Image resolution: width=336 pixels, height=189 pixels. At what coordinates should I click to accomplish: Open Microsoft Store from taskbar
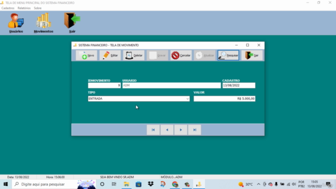click(139, 184)
